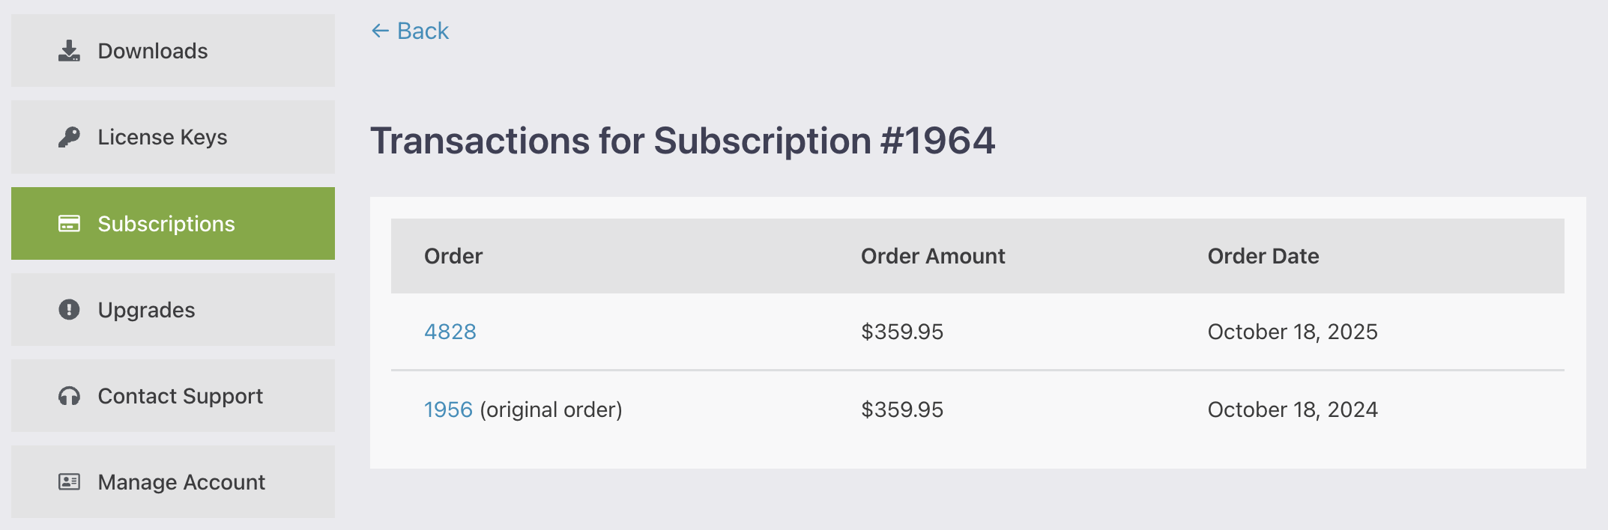Click the ID card icon for Manage Account
Screen dimensions: 1608x530
(69, 482)
